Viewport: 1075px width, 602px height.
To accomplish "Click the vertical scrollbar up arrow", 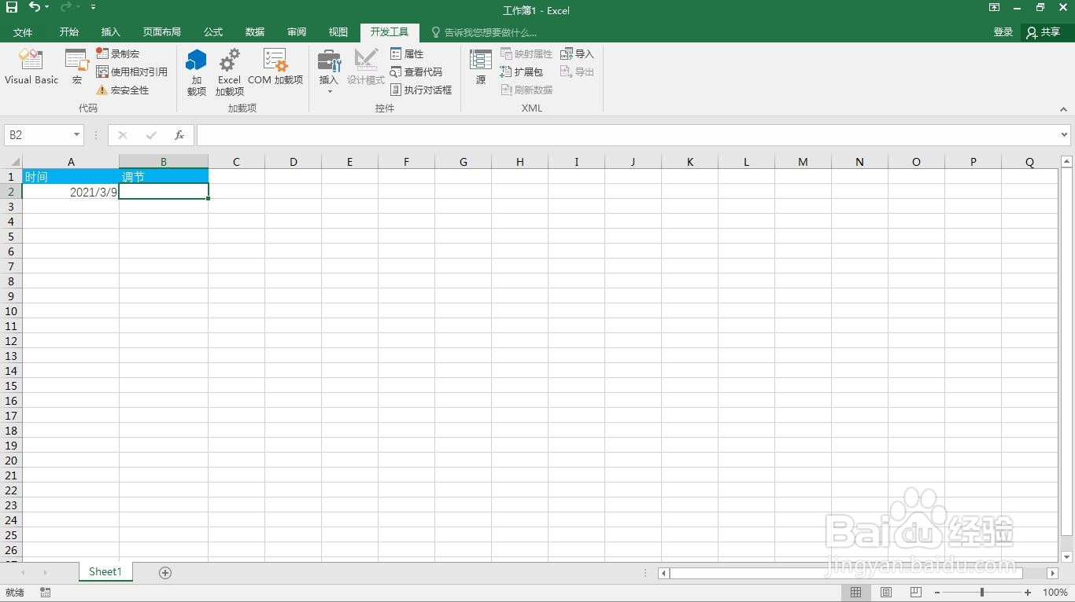I will [1067, 161].
